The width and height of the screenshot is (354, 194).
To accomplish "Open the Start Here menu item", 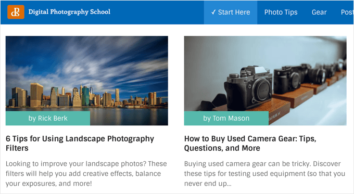I will pos(231,12).
